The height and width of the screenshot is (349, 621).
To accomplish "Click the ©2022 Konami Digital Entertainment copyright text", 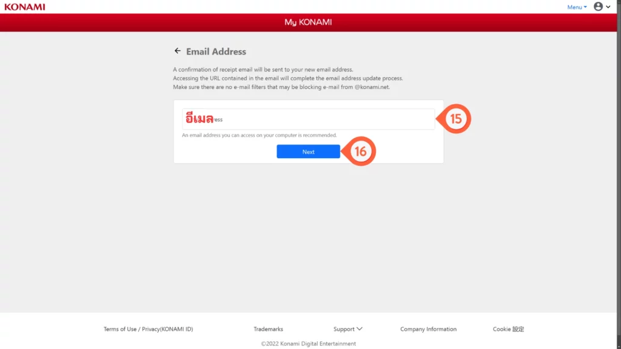I will 308,344.
